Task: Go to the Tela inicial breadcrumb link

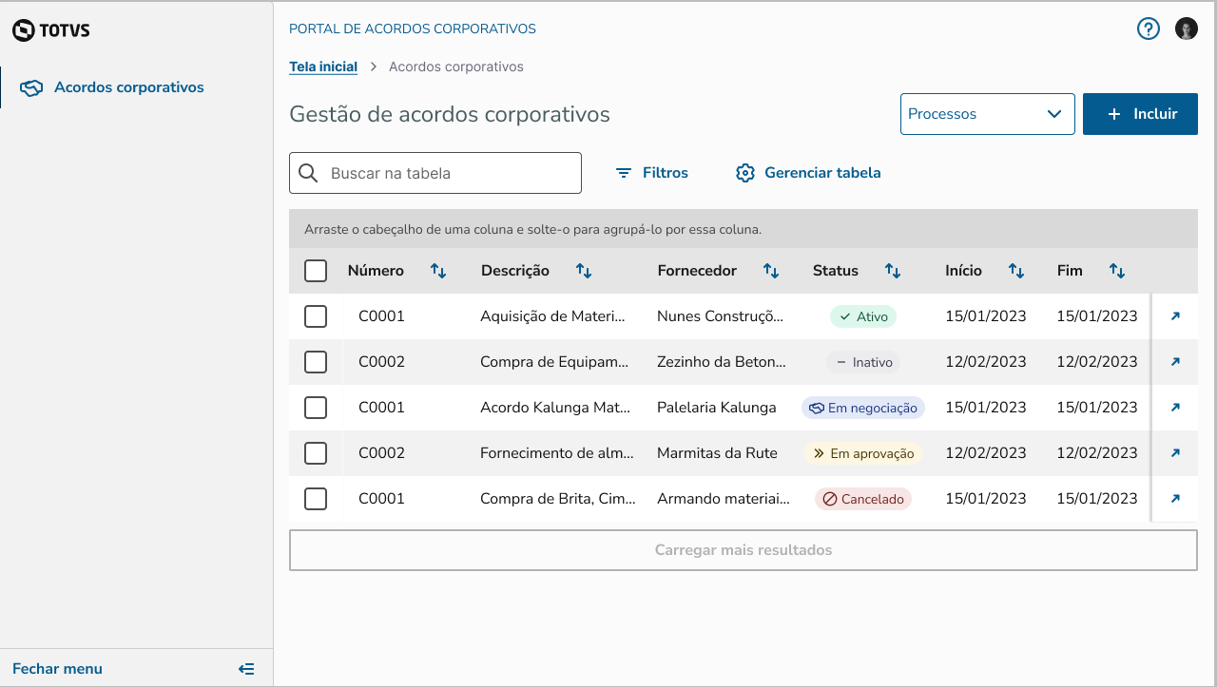Action: (323, 67)
